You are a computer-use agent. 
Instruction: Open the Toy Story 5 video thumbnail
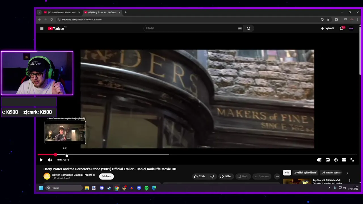pos(297,181)
